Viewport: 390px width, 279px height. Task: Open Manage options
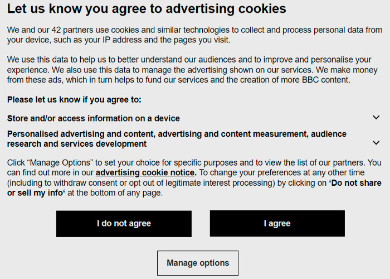coord(198,263)
